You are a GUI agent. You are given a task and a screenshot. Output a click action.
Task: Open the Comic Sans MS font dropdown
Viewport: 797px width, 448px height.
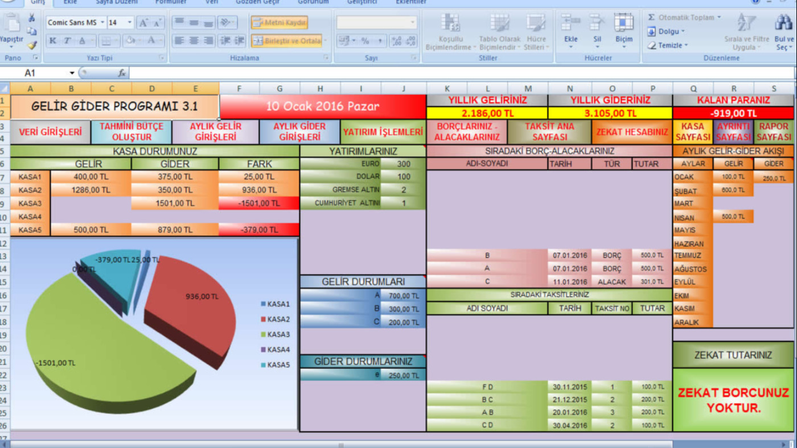pos(102,23)
